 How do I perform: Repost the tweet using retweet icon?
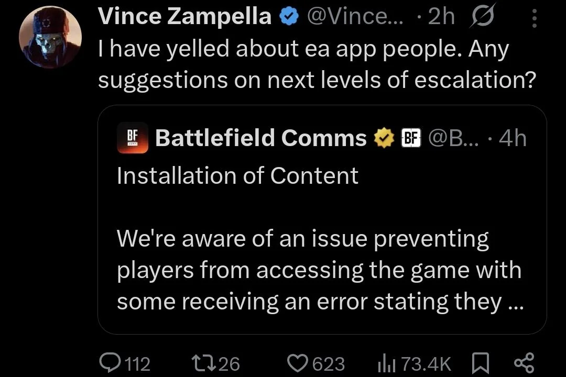click(202, 363)
